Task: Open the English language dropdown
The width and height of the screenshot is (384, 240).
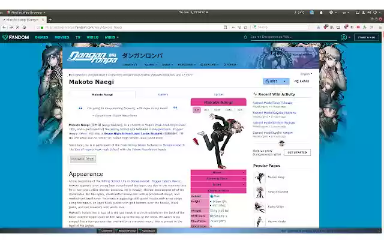Action: click(x=306, y=74)
